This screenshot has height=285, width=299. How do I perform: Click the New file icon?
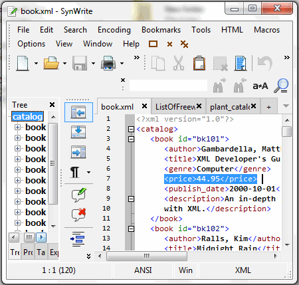point(23,63)
